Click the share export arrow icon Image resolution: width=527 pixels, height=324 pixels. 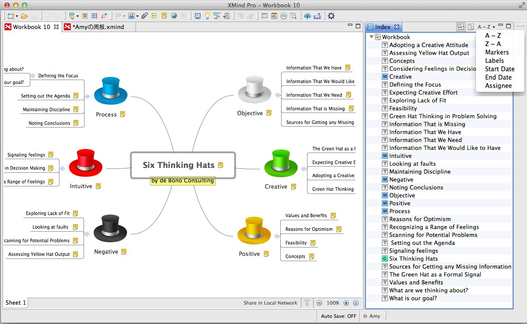point(317,16)
